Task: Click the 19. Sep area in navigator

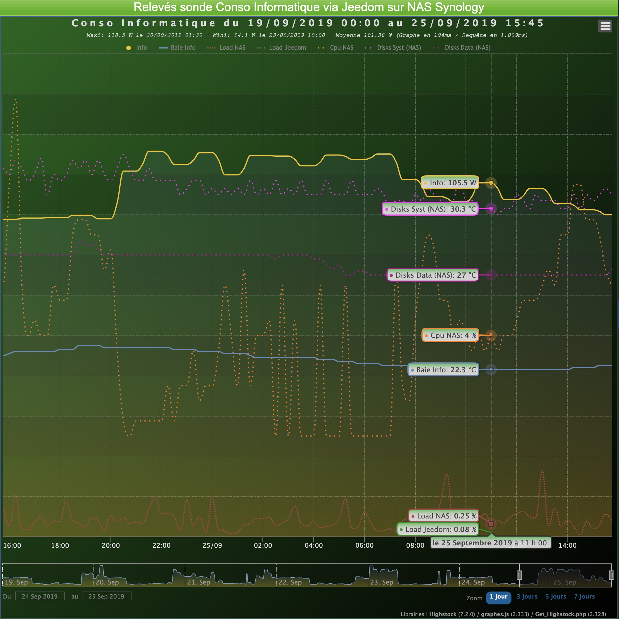Action: tap(16, 582)
